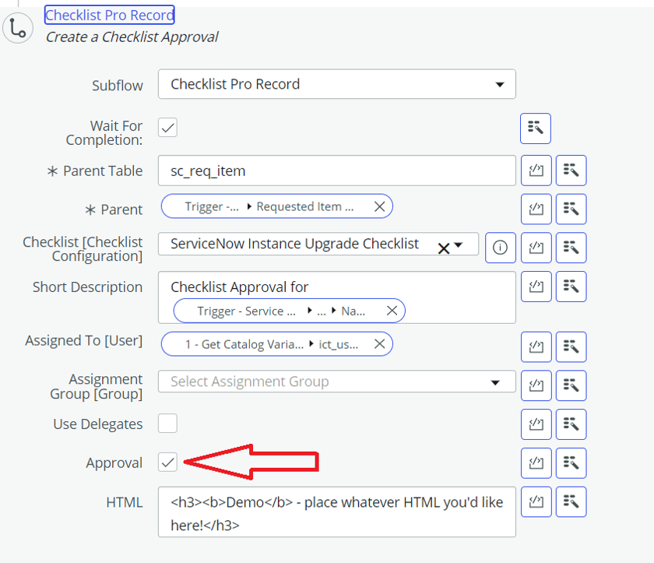Enable the Use Delegates checkbox
Image resolution: width=654 pixels, height=563 pixels.
(x=167, y=424)
